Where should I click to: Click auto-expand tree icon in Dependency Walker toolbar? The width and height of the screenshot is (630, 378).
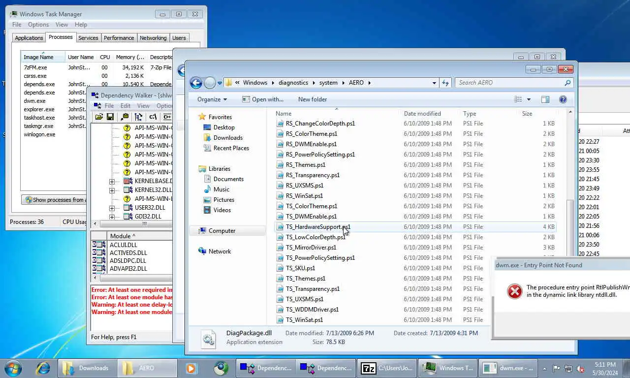(x=138, y=117)
